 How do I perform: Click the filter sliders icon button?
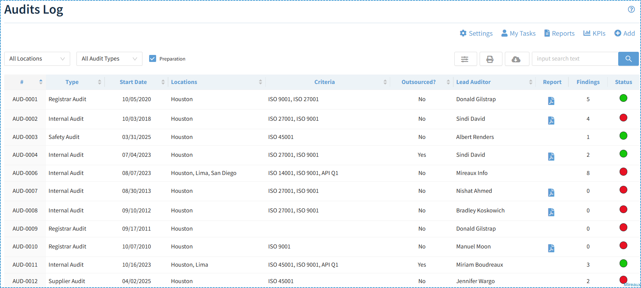(x=465, y=59)
